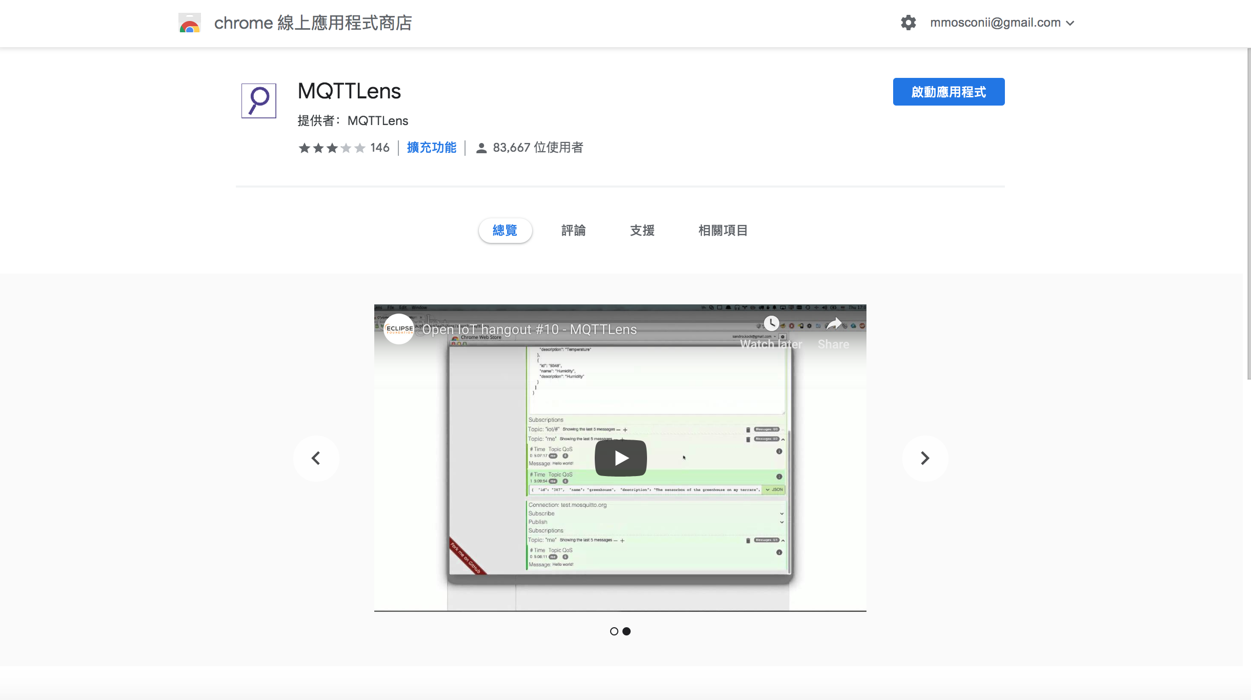Open the settings gear icon
This screenshot has width=1251, height=700.
[x=908, y=23]
